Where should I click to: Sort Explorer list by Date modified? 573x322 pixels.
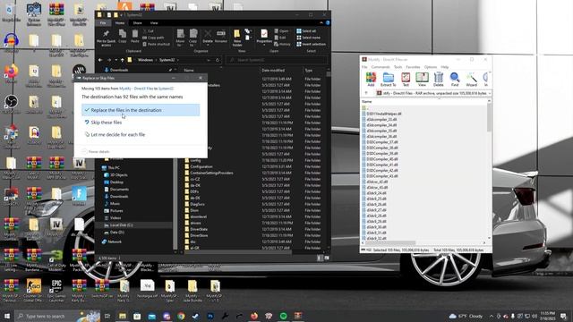(273, 70)
